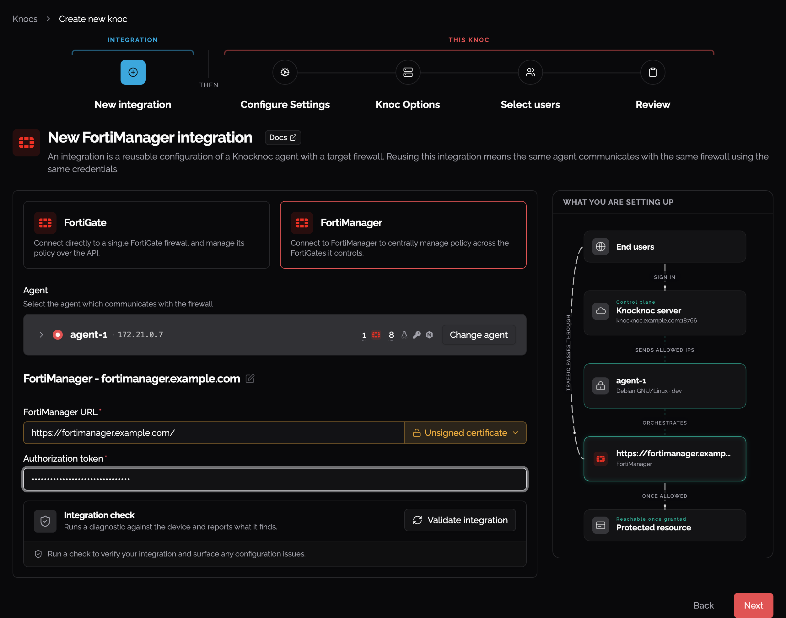The height and width of the screenshot is (618, 786).
Task: Click the red Fortinet icon in agent row
Action: (x=376, y=335)
